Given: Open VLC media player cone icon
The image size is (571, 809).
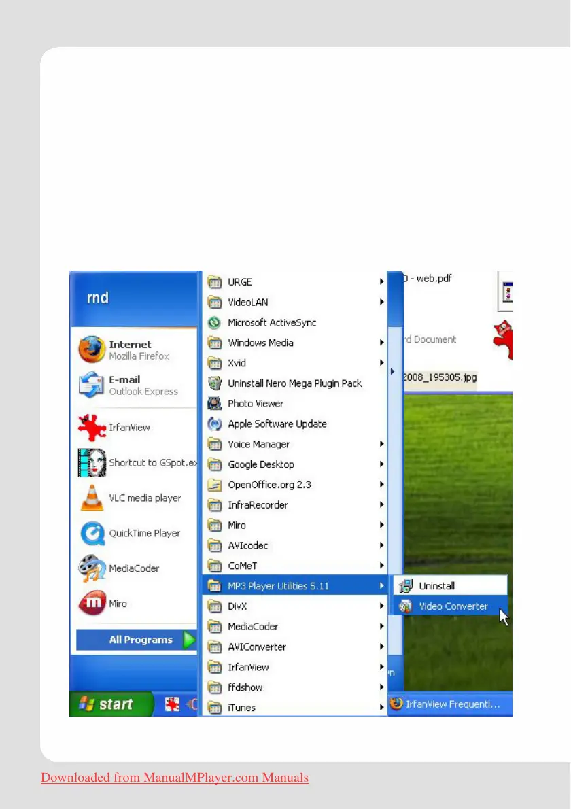Looking at the screenshot, I should [92, 498].
